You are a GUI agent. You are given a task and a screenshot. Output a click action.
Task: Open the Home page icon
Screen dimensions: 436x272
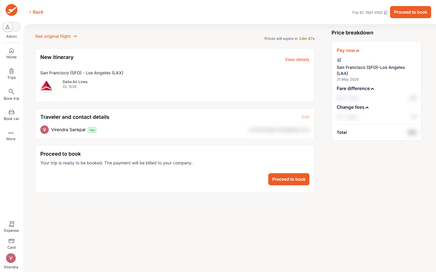click(12, 51)
